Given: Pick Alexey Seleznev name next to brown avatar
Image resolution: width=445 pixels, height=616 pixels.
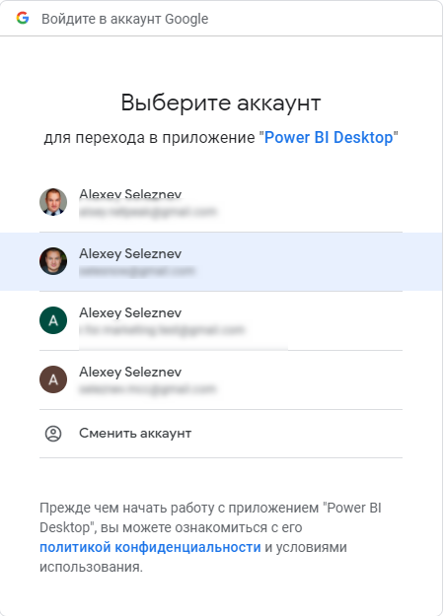Looking at the screenshot, I should [x=130, y=372].
